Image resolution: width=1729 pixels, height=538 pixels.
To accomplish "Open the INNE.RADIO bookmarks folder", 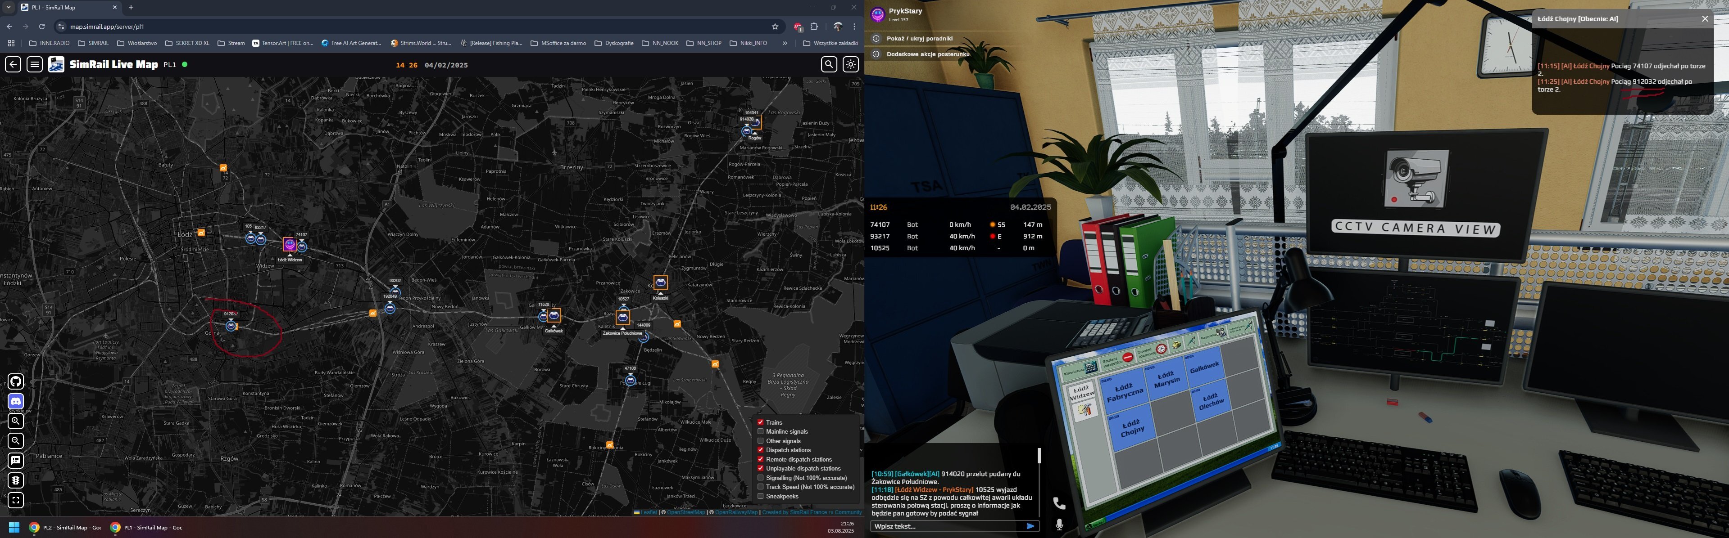I will pyautogui.click(x=49, y=43).
